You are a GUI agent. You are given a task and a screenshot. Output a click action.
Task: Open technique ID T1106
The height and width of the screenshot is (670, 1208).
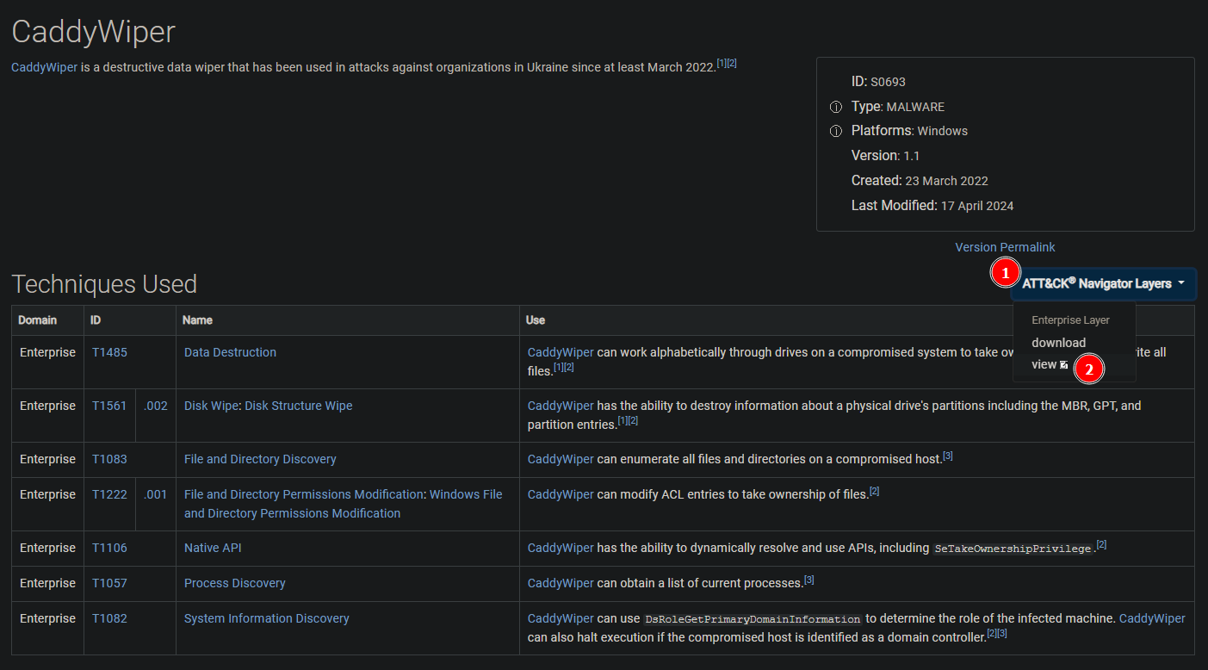[109, 548]
